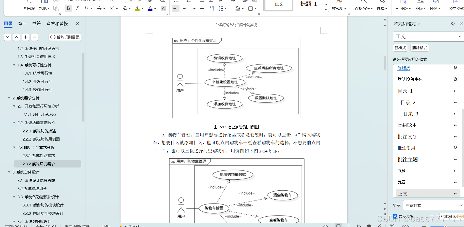Viewport: 464px width, 227px height.
Task: Click the outline level up chevron button
Action: click(17, 37)
